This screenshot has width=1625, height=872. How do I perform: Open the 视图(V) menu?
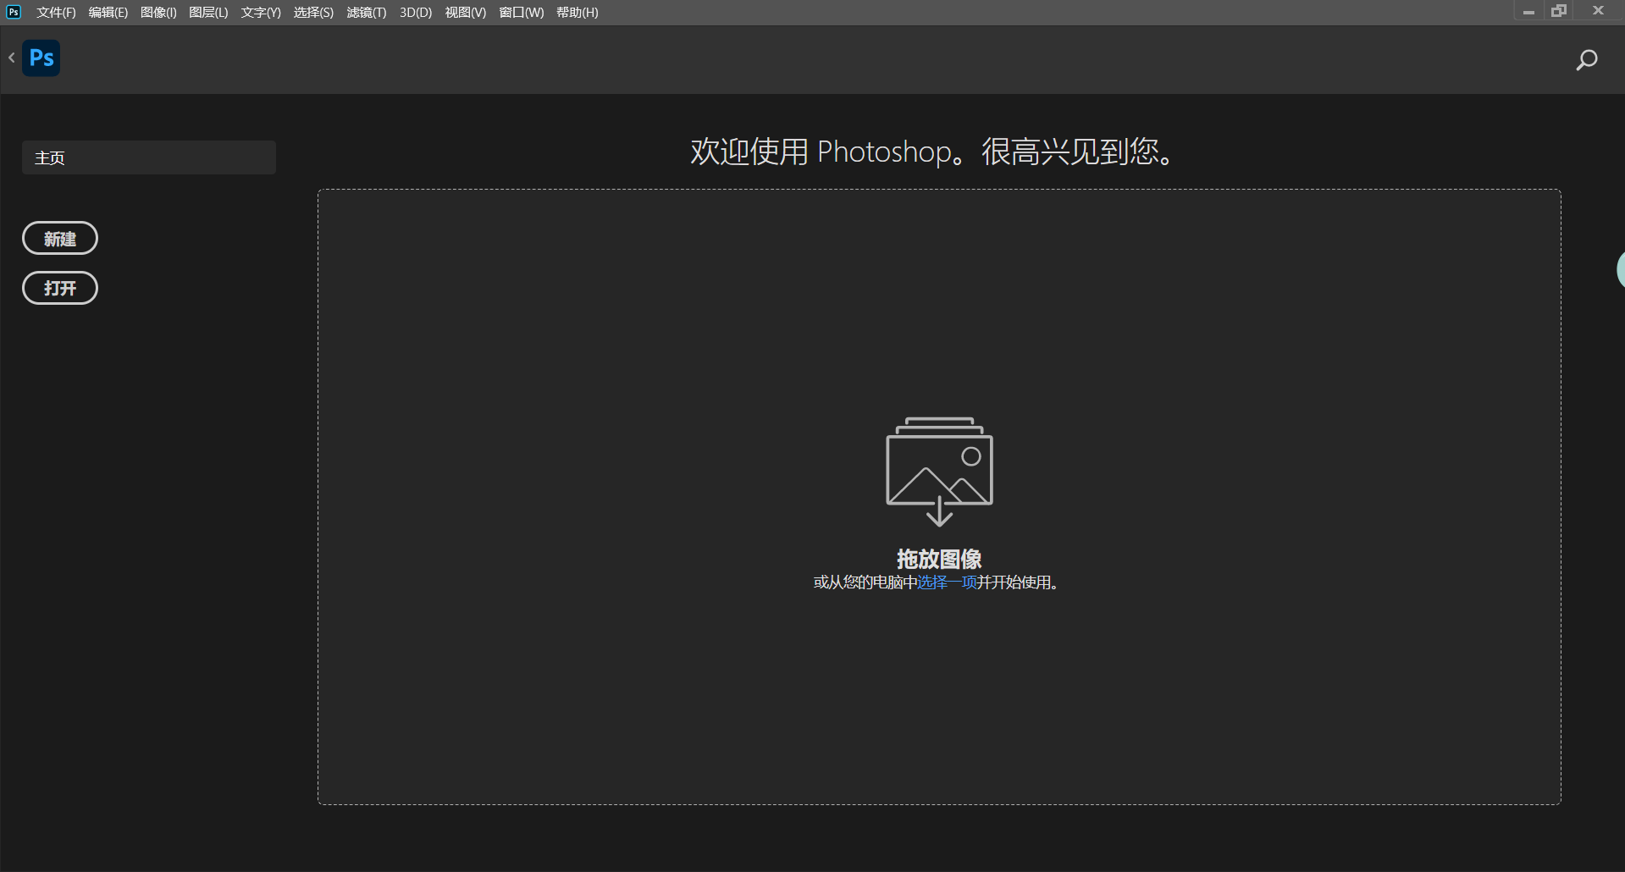(466, 13)
